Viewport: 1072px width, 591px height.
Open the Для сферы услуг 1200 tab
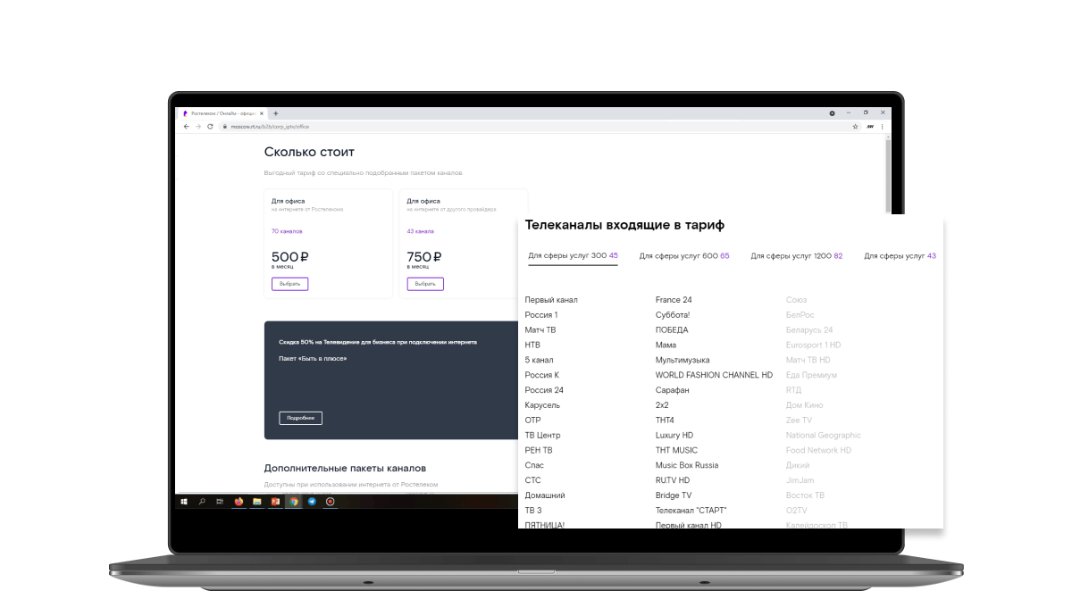pyautogui.click(x=797, y=255)
